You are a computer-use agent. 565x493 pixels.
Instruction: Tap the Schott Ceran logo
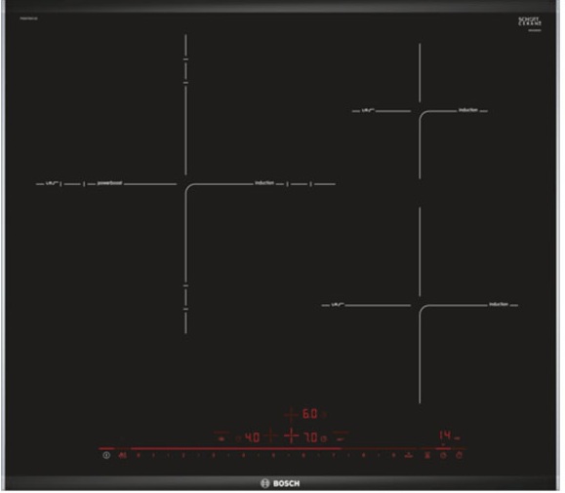coord(530,21)
